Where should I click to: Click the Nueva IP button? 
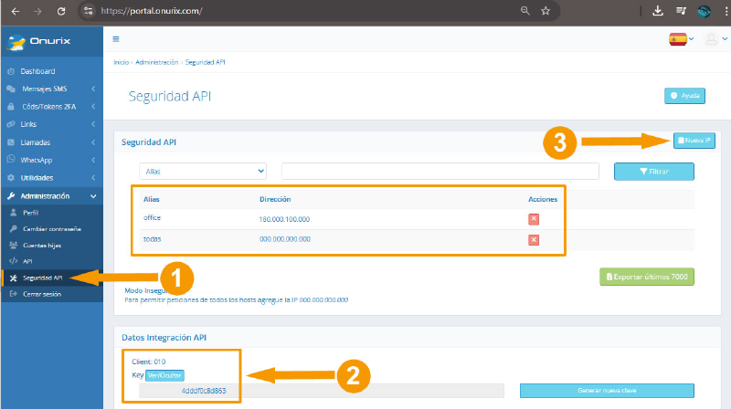pyautogui.click(x=694, y=140)
